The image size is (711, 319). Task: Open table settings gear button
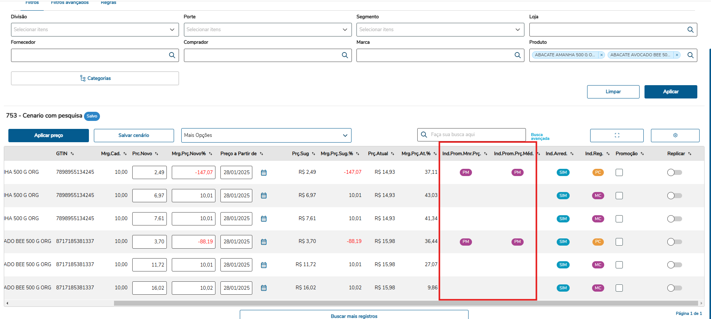pos(675,135)
